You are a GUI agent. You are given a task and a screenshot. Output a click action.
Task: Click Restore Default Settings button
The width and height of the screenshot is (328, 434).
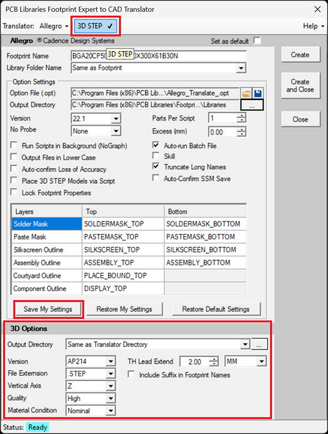coord(216,309)
